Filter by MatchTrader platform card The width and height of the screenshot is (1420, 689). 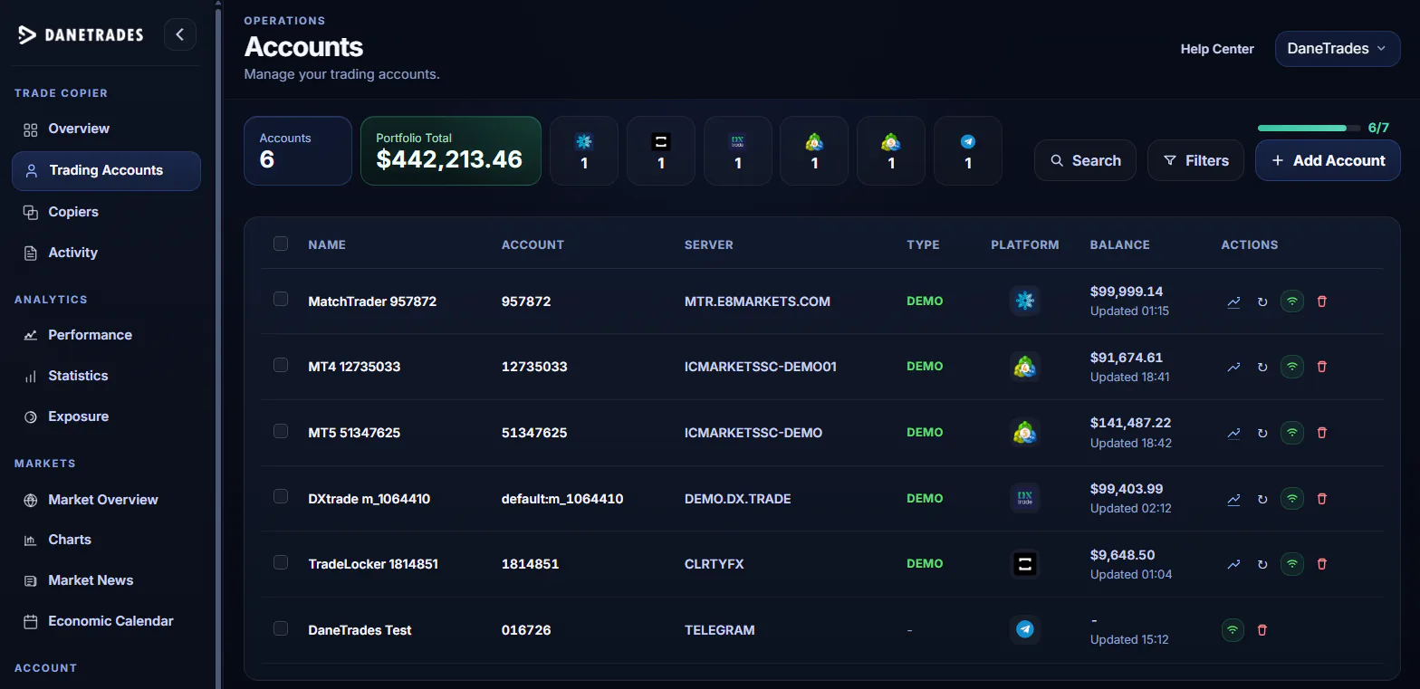pos(584,151)
